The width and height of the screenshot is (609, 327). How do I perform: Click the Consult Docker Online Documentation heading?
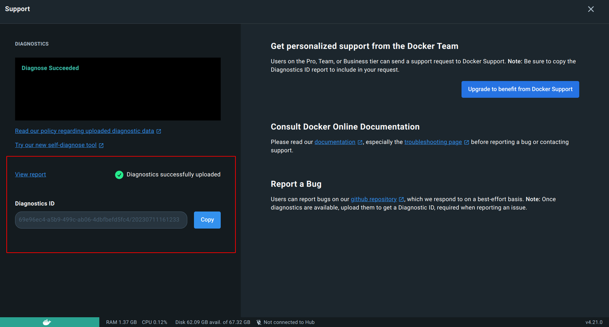pyautogui.click(x=345, y=127)
